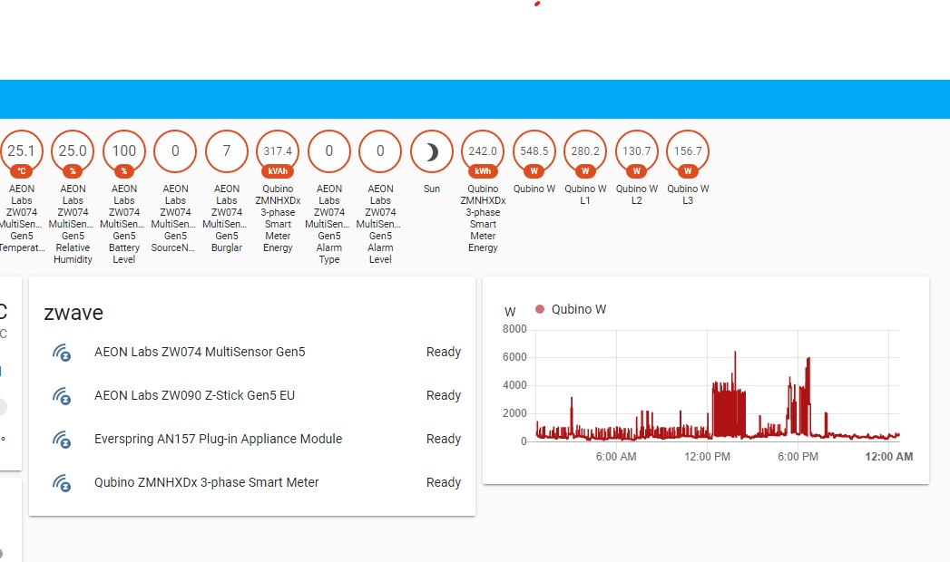The width and height of the screenshot is (950, 562).
Task: Click the 6:00 PM chart axis label
Action: click(x=798, y=457)
